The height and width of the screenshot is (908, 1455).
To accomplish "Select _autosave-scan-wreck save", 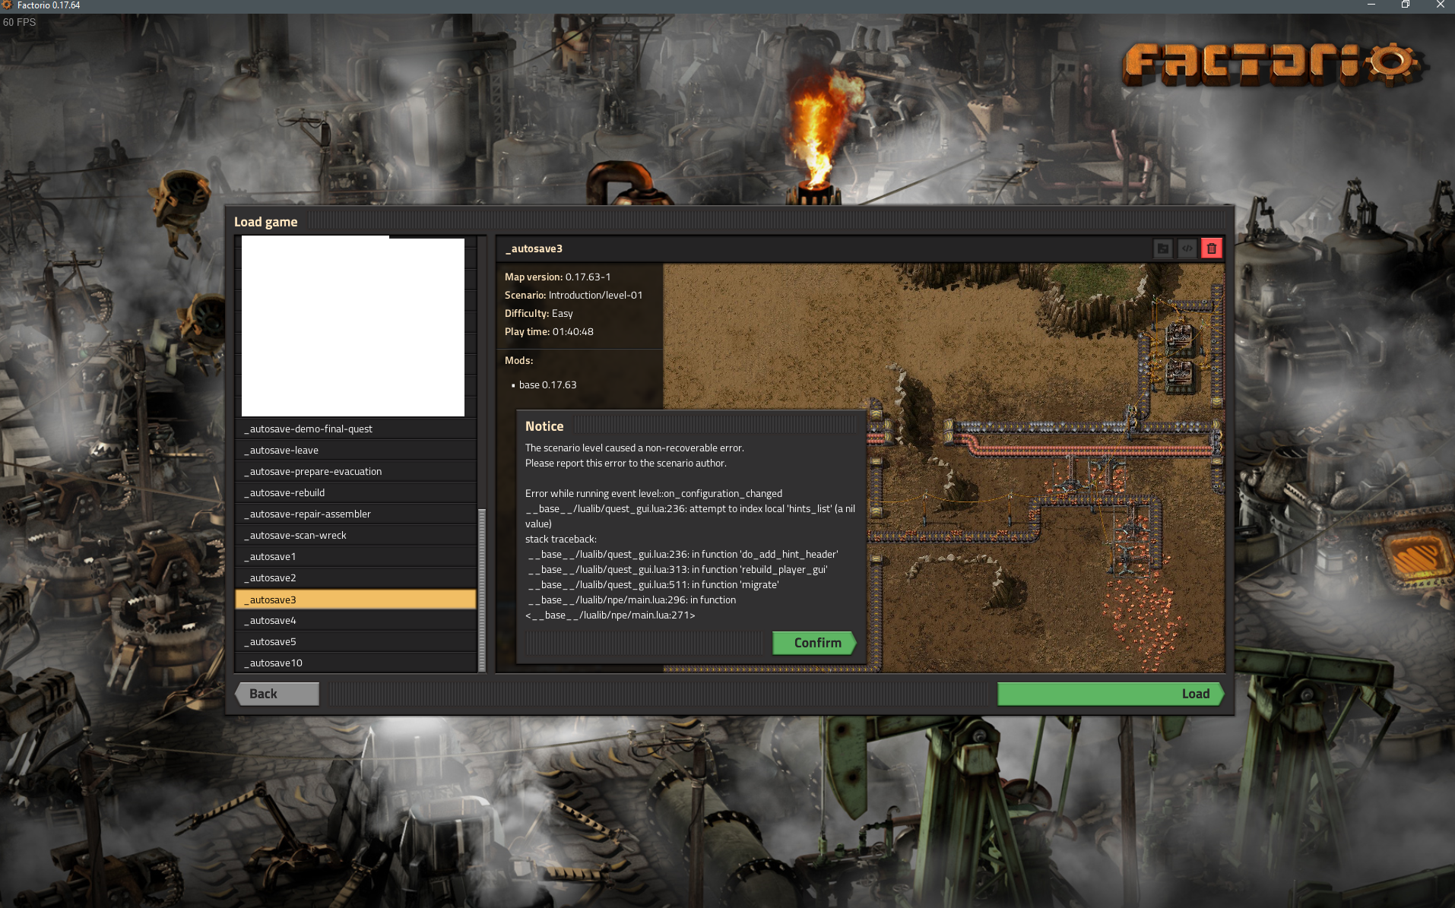I will pyautogui.click(x=356, y=535).
